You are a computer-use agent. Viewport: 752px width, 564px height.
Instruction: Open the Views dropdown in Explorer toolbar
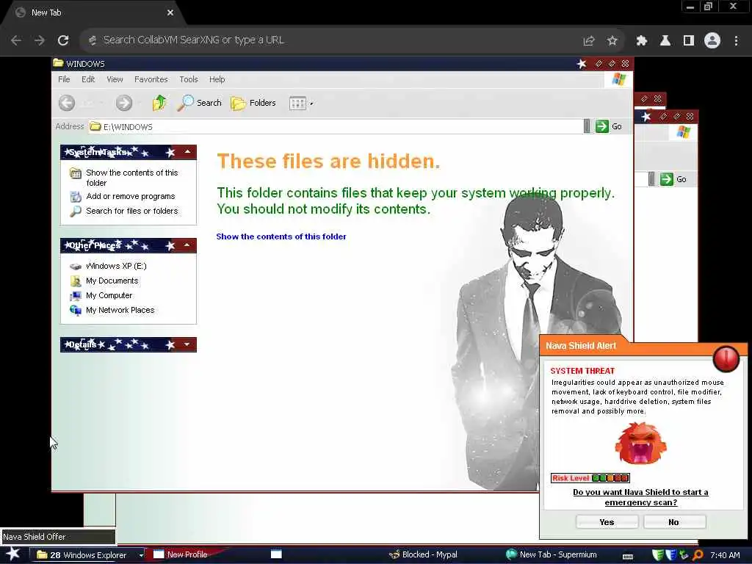301,103
